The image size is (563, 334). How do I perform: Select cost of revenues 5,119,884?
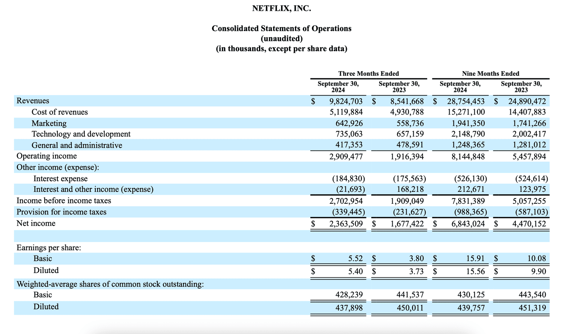click(346, 112)
